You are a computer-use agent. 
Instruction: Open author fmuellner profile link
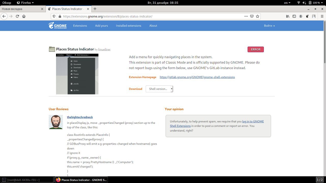tap(104, 50)
